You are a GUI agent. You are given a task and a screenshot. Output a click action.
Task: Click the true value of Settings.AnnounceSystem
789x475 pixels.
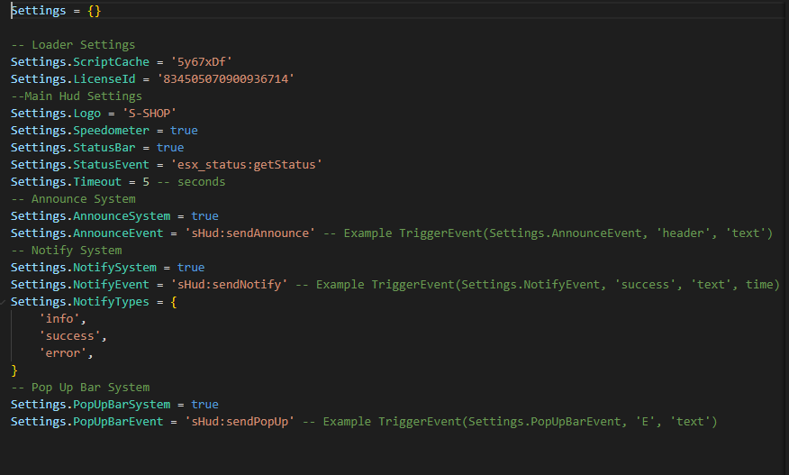tap(204, 216)
